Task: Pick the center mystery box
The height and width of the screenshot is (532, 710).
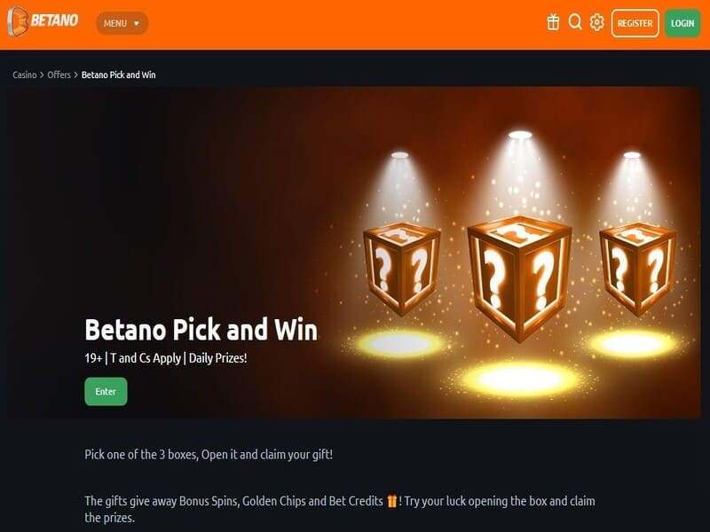Action: click(519, 278)
